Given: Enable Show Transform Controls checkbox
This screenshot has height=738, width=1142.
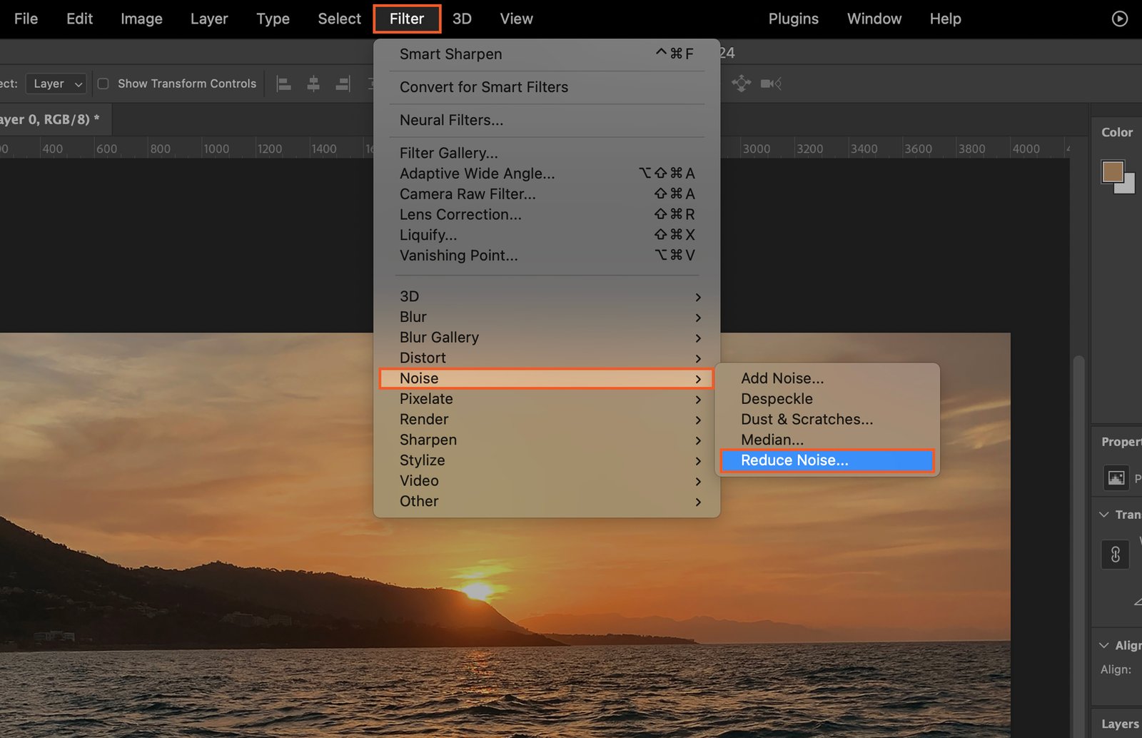Looking at the screenshot, I should tap(103, 84).
